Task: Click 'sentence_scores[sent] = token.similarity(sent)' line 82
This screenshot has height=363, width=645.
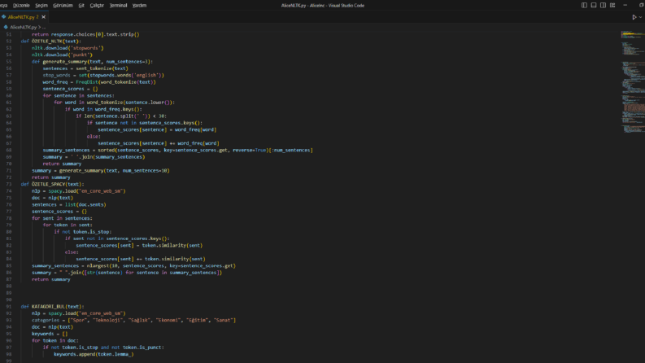Action: (x=139, y=245)
